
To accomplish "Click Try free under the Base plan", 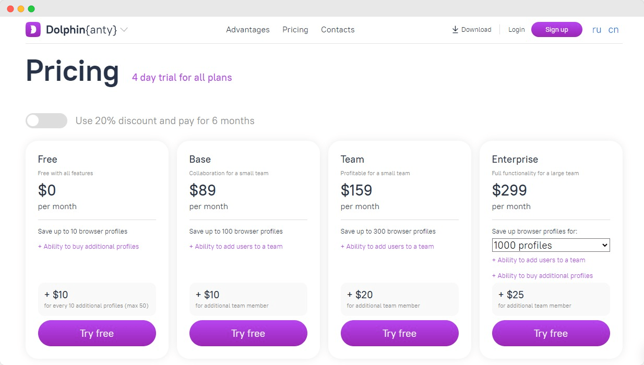I will coord(248,333).
